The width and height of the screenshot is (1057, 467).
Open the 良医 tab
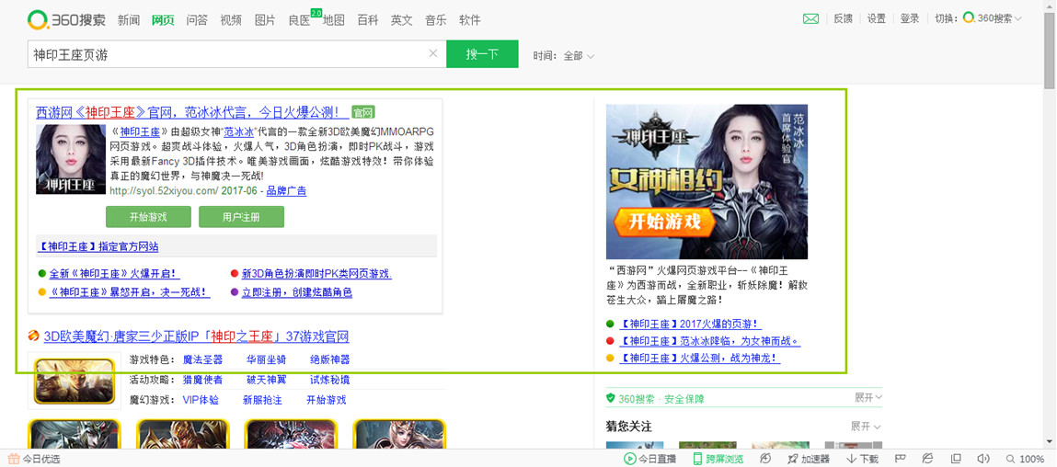tap(299, 19)
